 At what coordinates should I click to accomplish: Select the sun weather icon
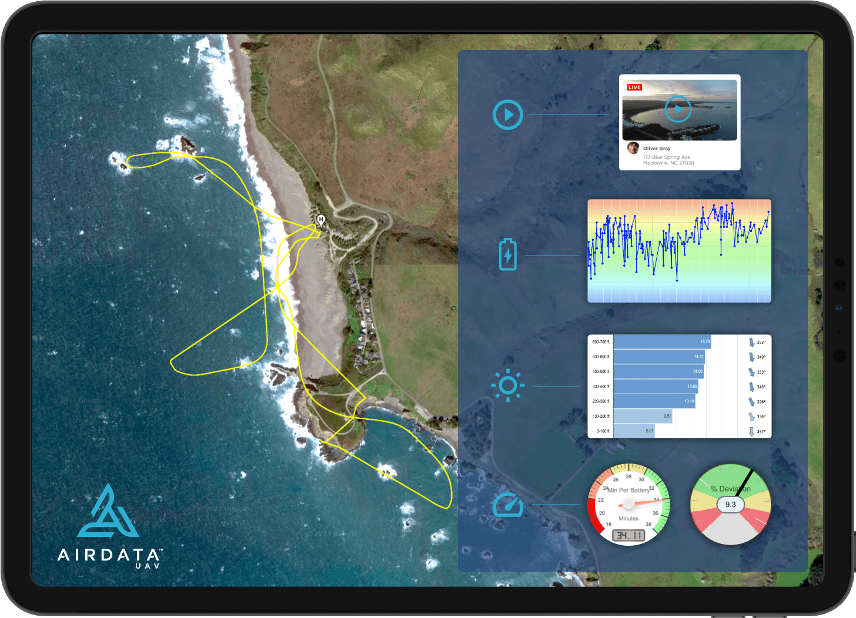507,386
